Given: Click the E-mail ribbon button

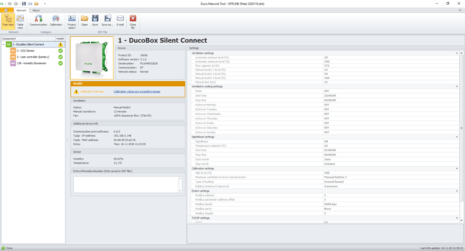Looking at the screenshot, I should point(120,21).
